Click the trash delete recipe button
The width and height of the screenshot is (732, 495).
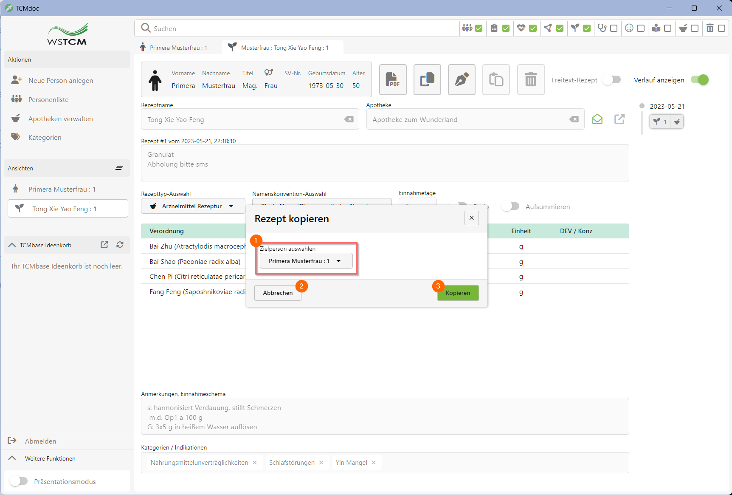(x=531, y=79)
